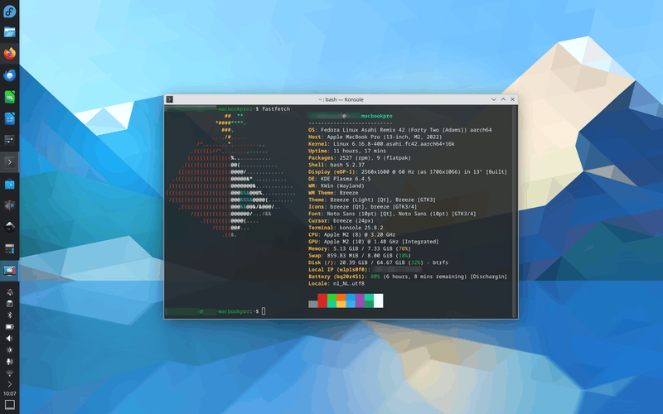Open System Settings sliders icon in panel

tap(9, 140)
